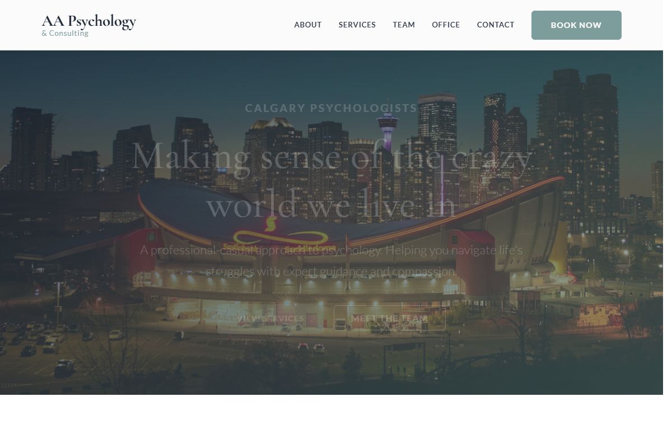
Task: Click the parking lot area of hero image
Action: [x=62, y=347]
